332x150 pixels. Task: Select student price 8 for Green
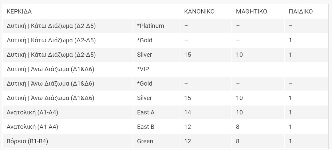238,141
